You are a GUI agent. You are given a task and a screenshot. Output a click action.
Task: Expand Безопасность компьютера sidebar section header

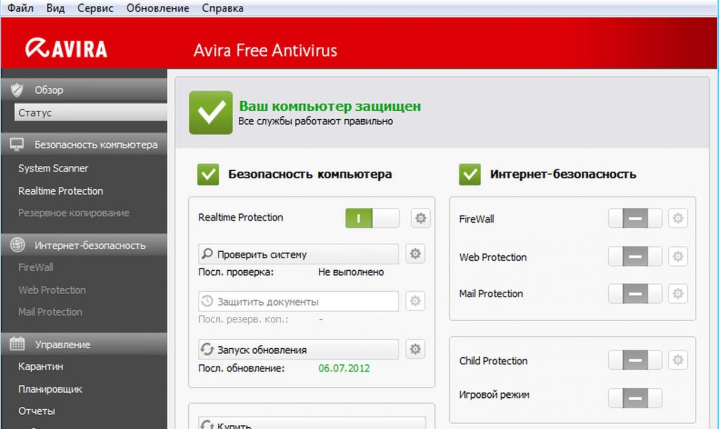84,145
